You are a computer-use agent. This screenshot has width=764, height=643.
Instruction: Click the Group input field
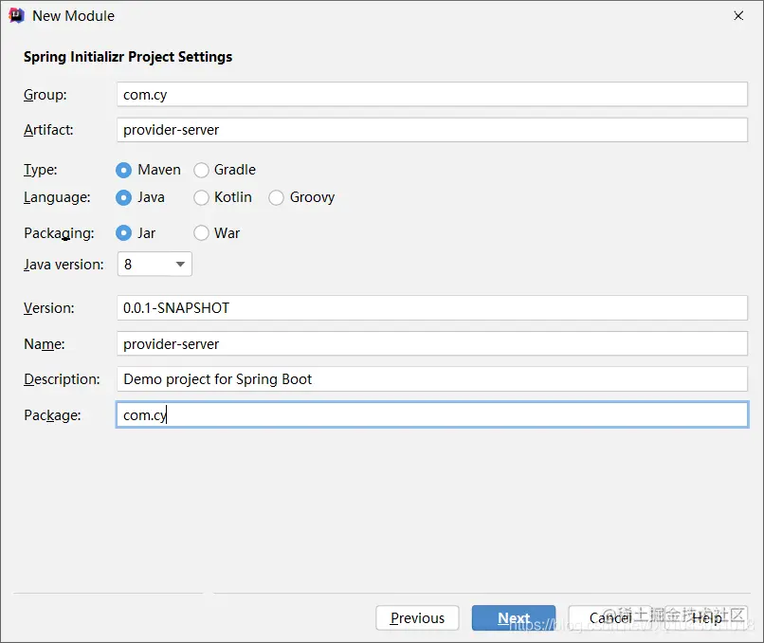[431, 95]
